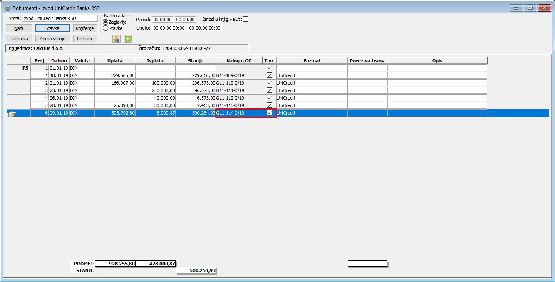Select the Format cell in the 21.01.19 row
555x282 pixels.
tap(312, 83)
